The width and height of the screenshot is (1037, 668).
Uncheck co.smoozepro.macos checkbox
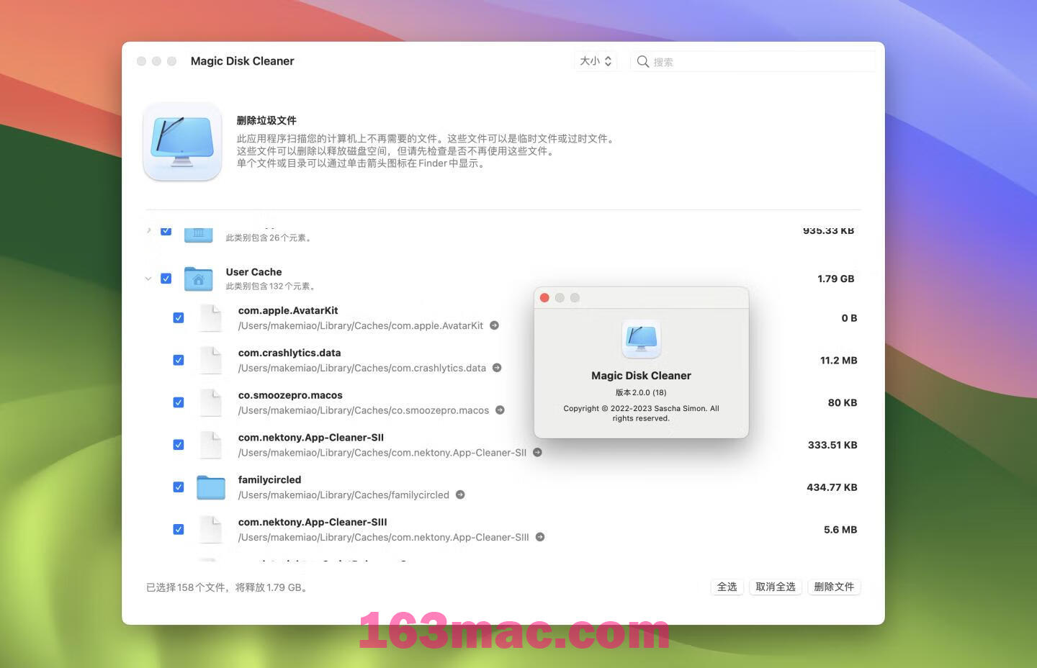click(179, 403)
